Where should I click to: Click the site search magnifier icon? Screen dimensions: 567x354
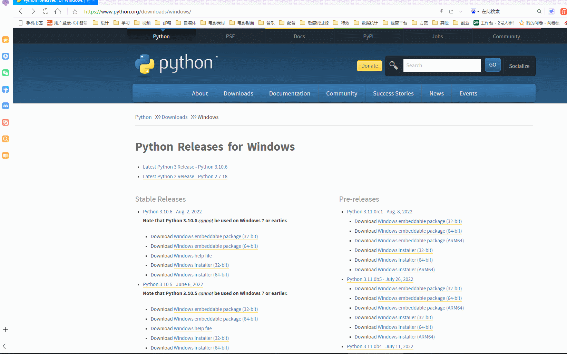(393, 65)
